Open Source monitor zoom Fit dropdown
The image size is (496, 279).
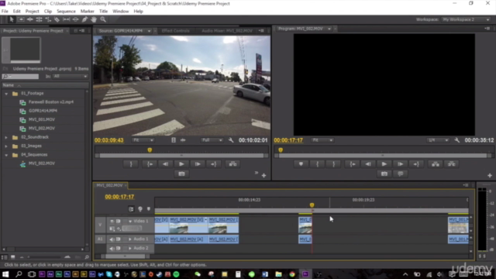[x=143, y=140]
